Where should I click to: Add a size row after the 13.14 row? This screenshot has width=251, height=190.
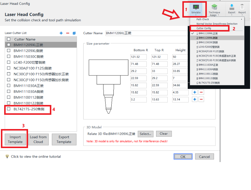point(195,99)
